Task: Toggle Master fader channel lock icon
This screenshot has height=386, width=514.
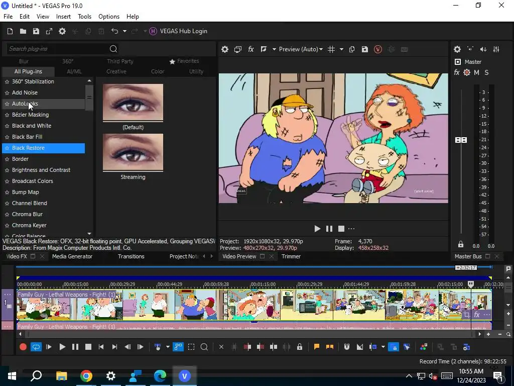Action: (461, 244)
